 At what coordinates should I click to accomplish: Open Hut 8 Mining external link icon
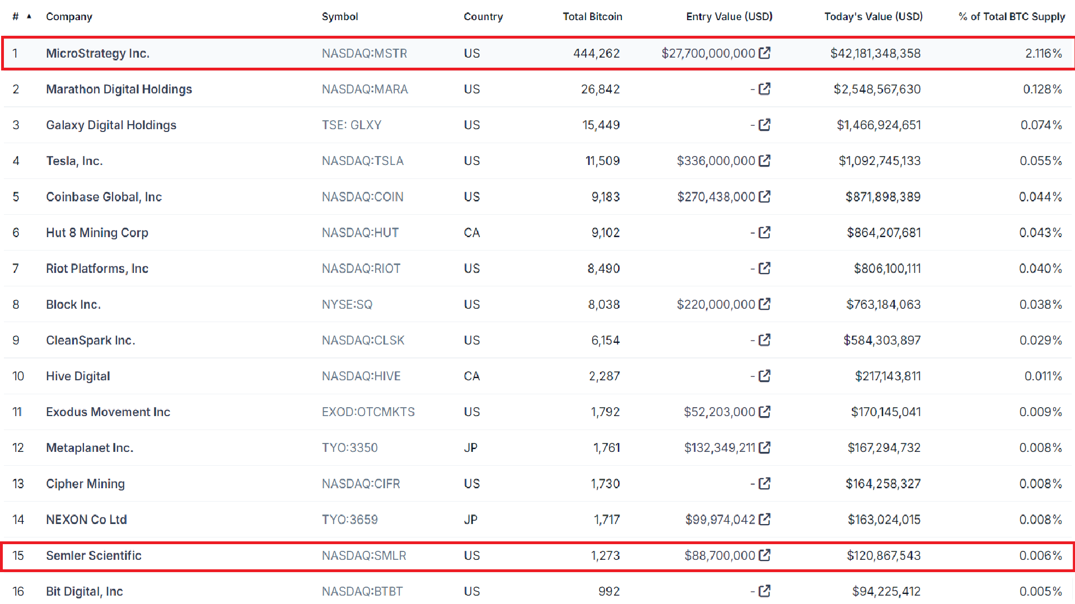[764, 232]
